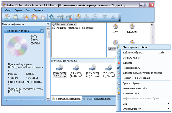
Task: Click info panel scrollbar up arrow
Action: click(48, 28)
